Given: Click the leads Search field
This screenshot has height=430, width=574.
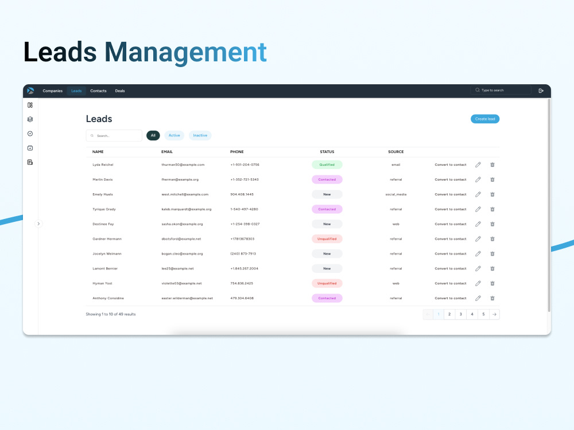Looking at the screenshot, I should pos(114,136).
